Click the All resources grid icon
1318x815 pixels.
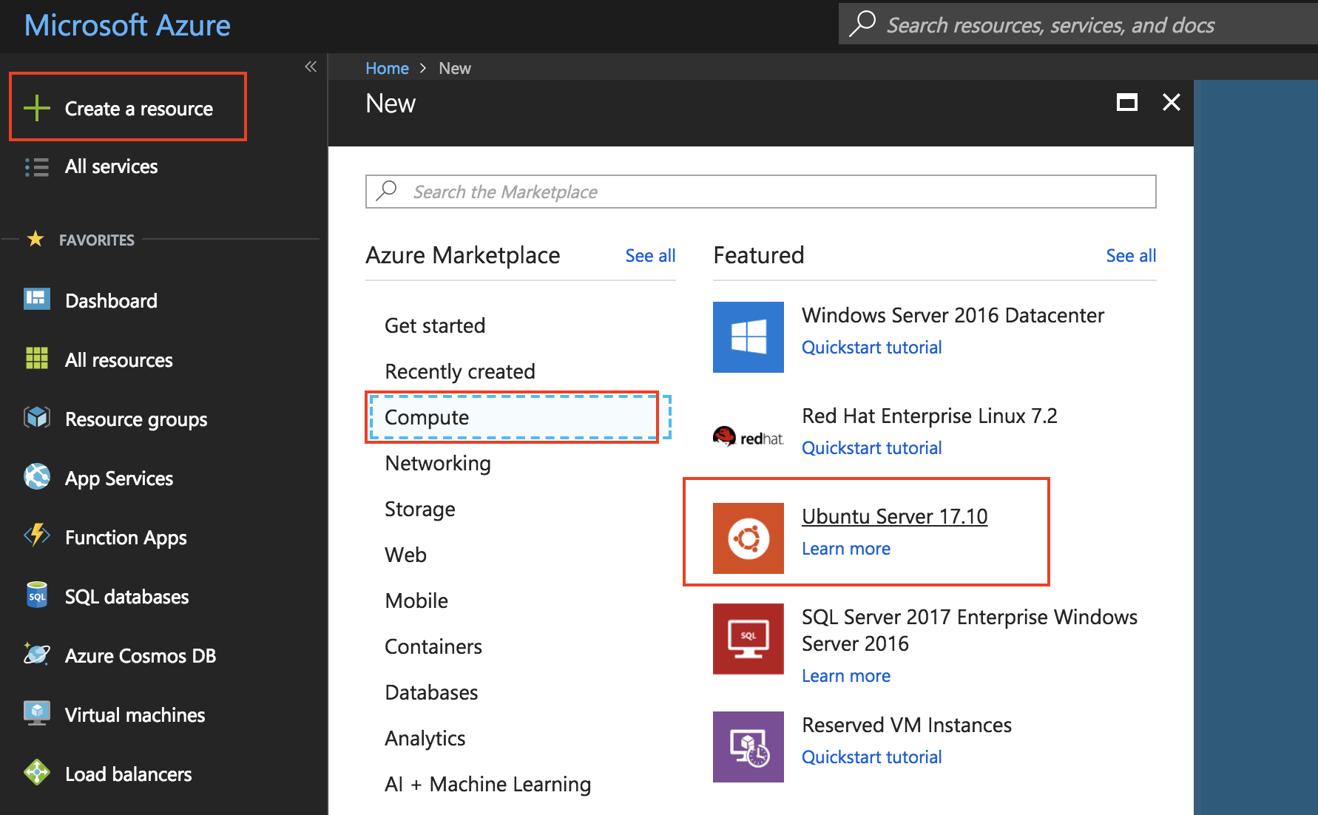coord(36,359)
